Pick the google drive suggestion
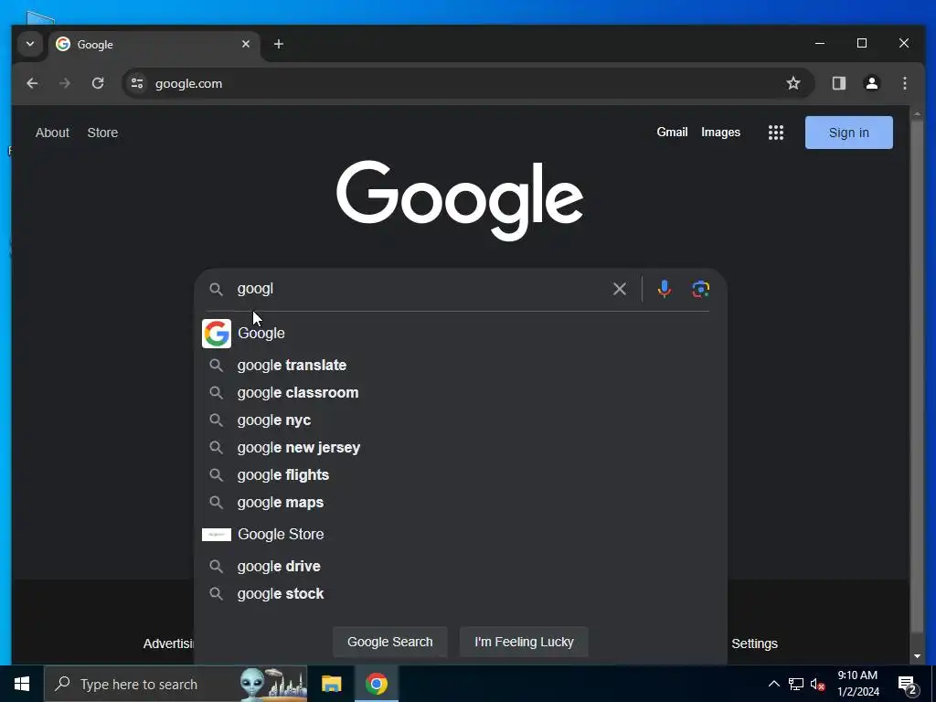936x702 pixels. (x=461, y=567)
